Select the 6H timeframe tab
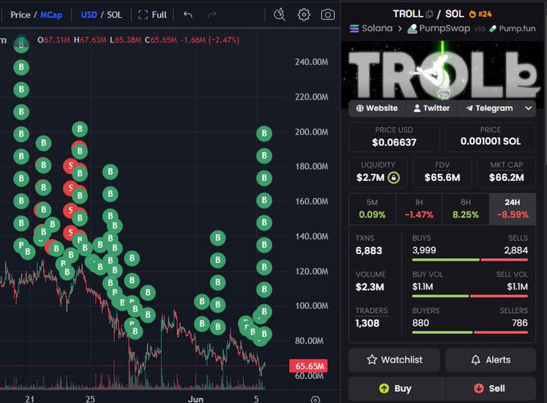547x403 pixels. (466, 208)
